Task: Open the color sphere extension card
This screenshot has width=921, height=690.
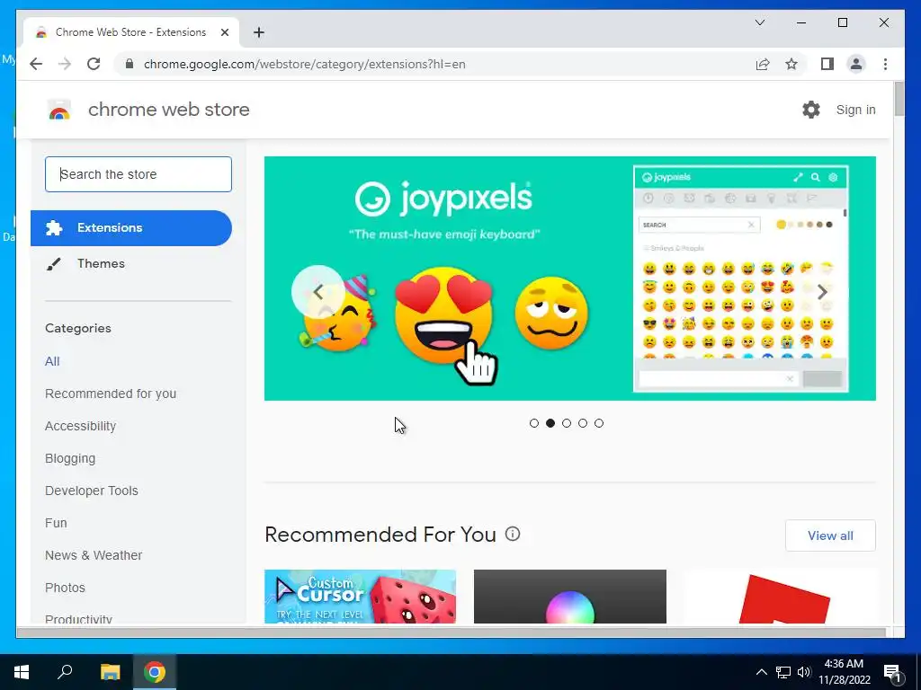Action: coord(569,597)
